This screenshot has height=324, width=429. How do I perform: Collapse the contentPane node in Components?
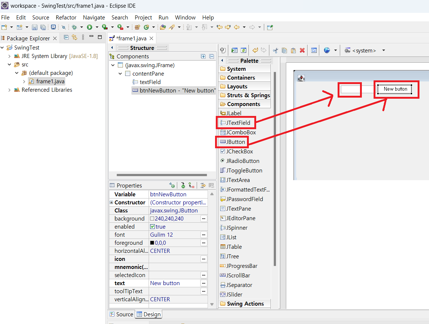(x=120, y=74)
